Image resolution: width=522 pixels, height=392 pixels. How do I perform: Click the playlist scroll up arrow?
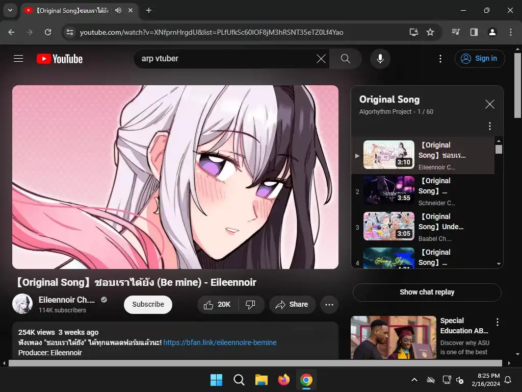point(499,141)
